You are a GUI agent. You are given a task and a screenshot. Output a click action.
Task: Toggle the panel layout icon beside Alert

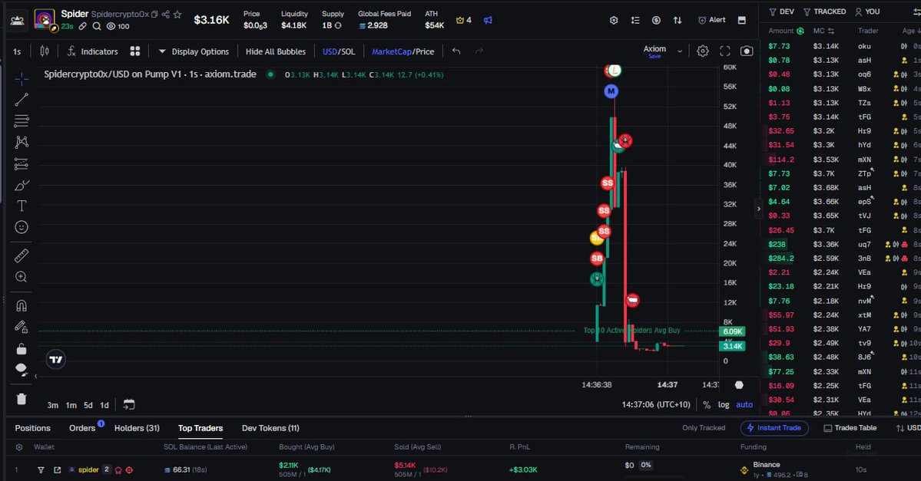[742, 20]
